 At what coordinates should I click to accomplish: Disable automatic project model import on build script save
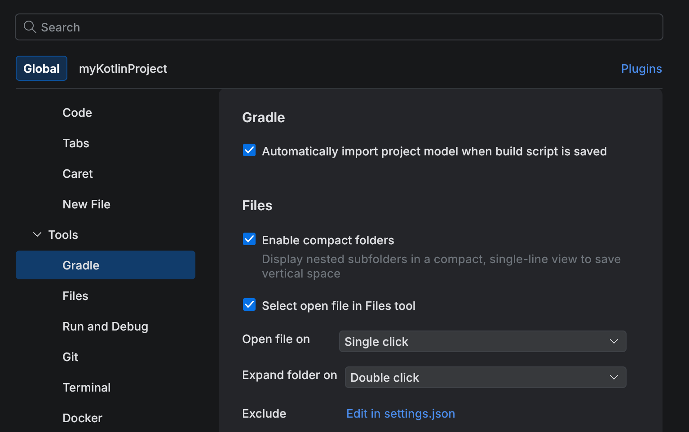tap(249, 150)
